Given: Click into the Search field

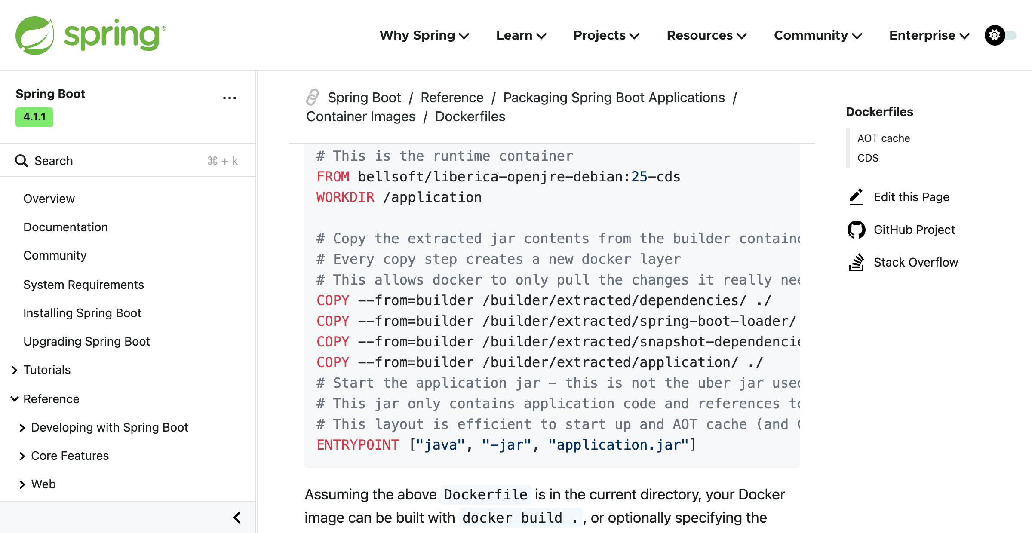Looking at the screenshot, I should 128,161.
